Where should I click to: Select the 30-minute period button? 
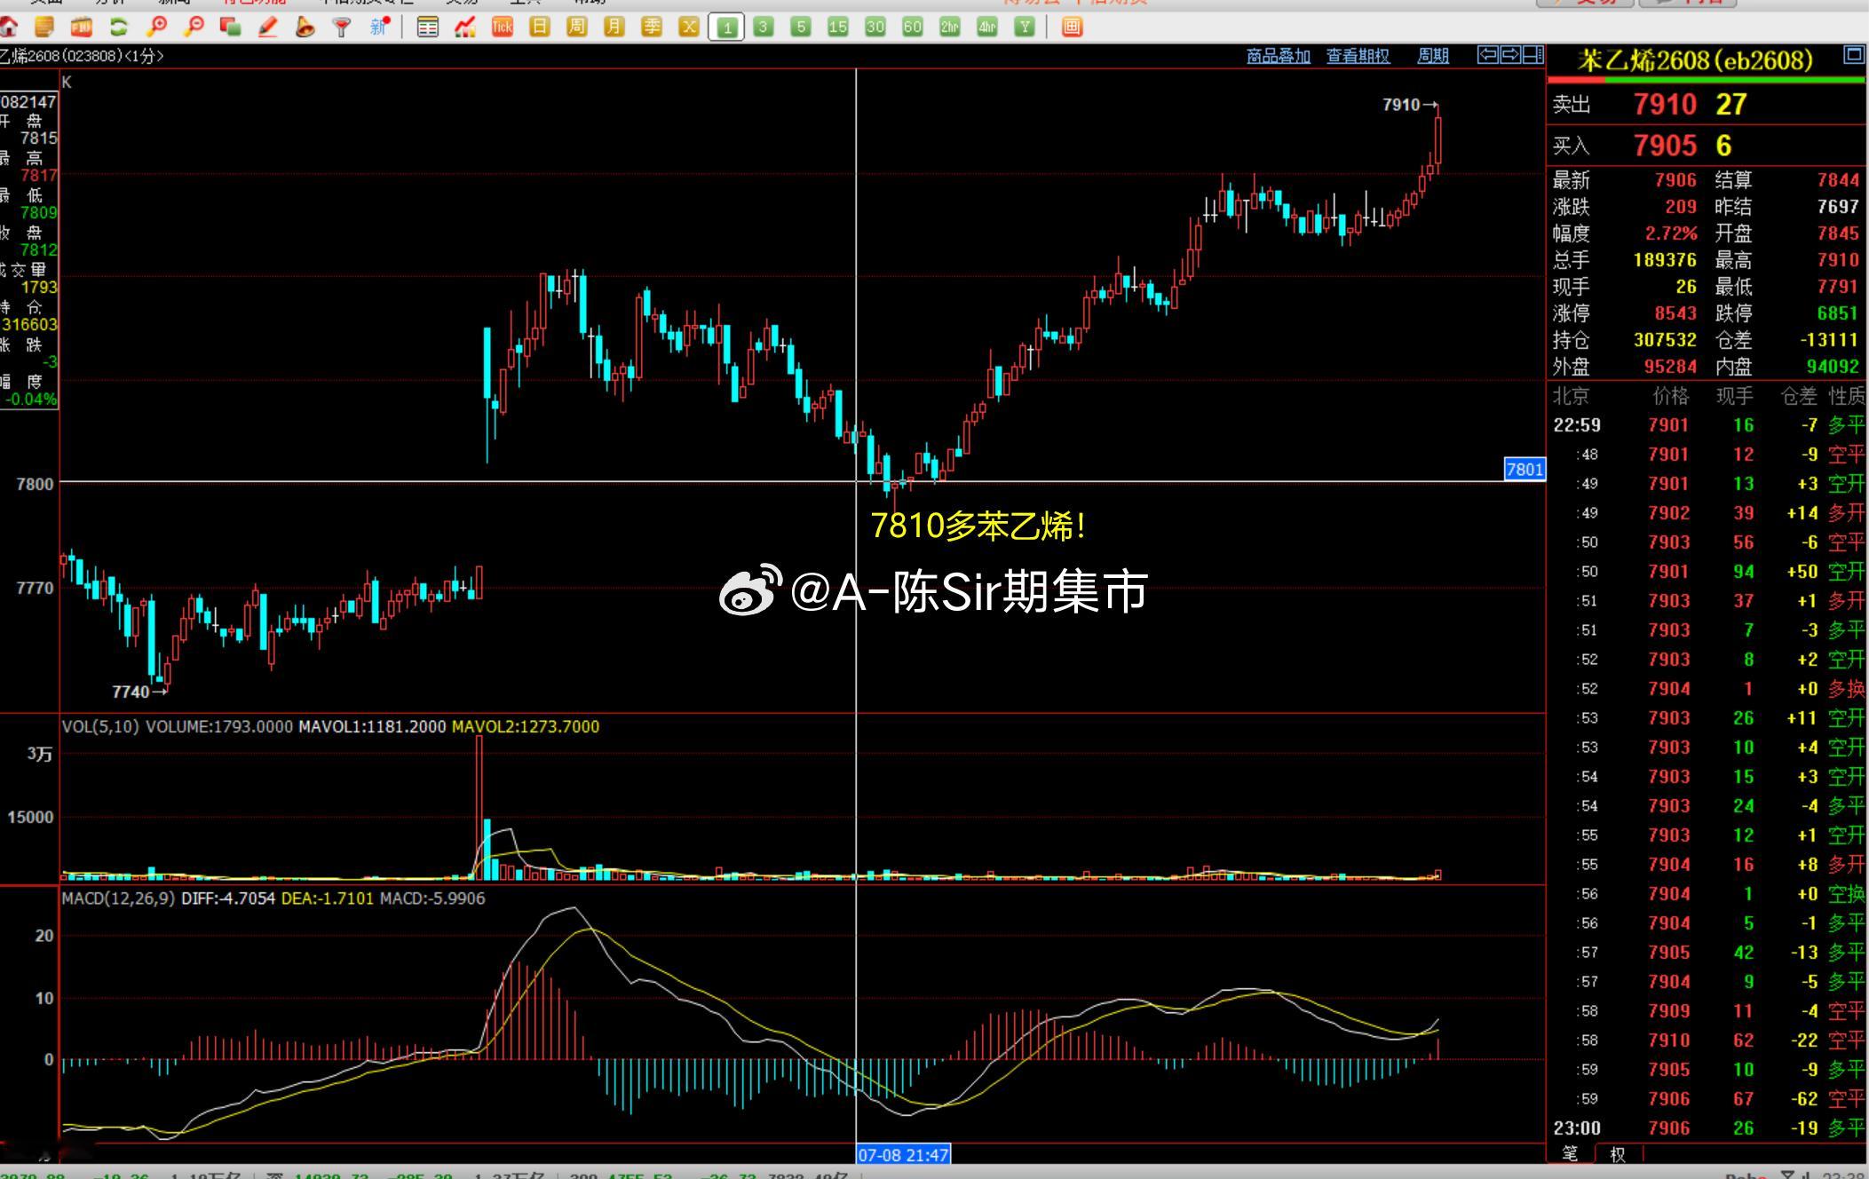point(875,27)
